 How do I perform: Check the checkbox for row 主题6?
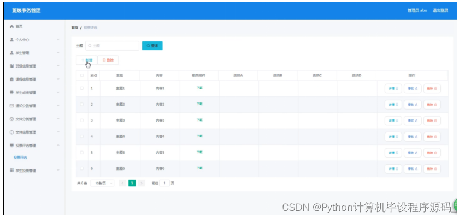tap(82, 168)
